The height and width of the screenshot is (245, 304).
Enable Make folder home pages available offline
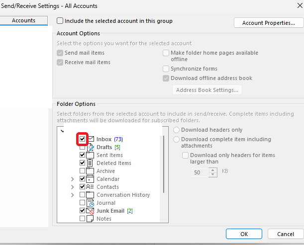166,53
